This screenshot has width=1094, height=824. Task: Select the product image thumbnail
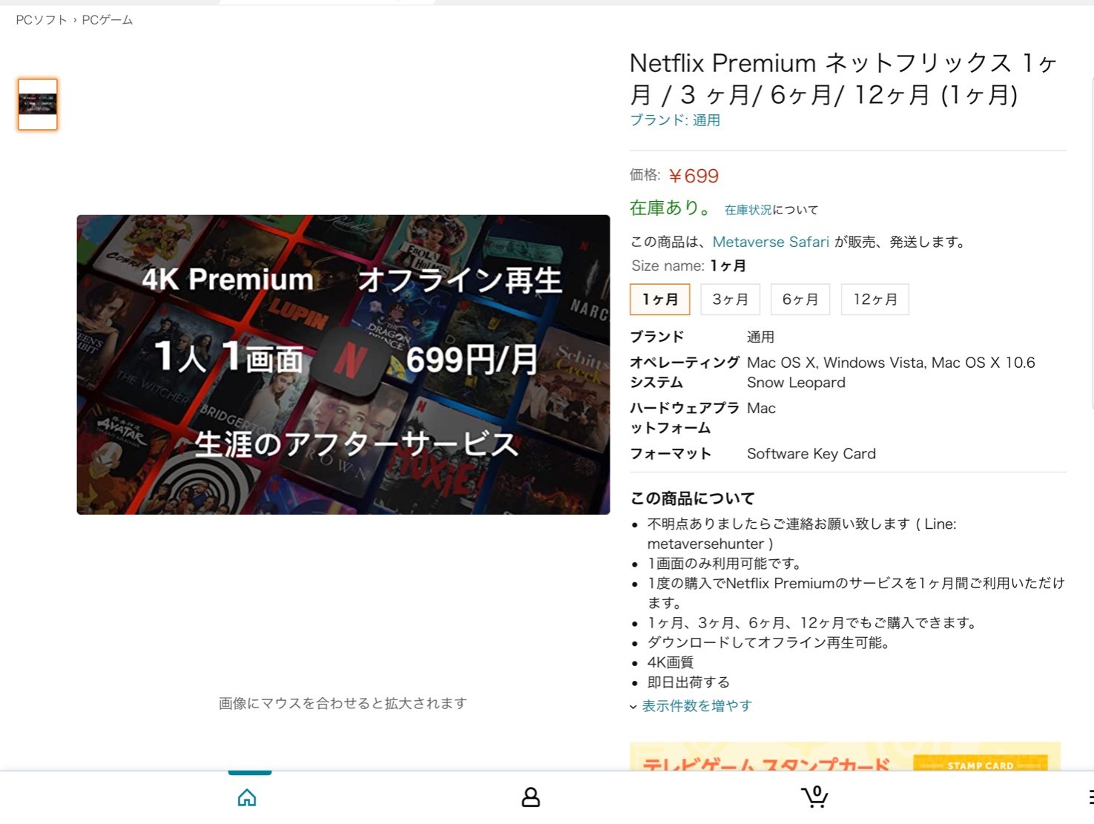(x=38, y=105)
